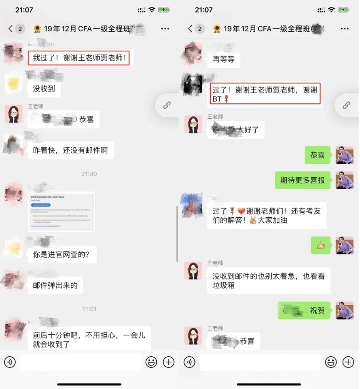Image resolution: width=360 pixels, height=389 pixels.
Task: Tap the plus attachment icon in right chat
Action: 348,362
